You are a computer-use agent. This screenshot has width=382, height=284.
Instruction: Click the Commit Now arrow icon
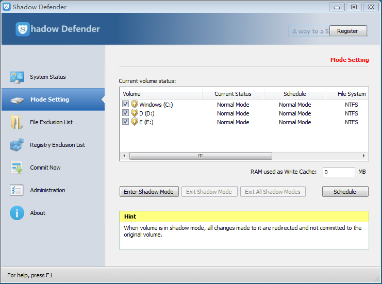(x=17, y=168)
